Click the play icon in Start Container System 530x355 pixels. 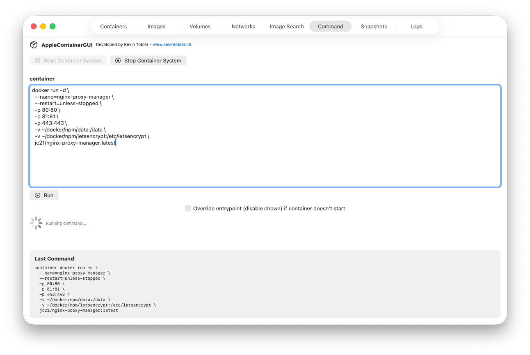pos(37,60)
